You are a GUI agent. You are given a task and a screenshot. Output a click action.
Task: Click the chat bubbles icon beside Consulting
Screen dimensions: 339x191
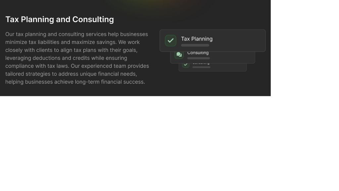(x=179, y=55)
